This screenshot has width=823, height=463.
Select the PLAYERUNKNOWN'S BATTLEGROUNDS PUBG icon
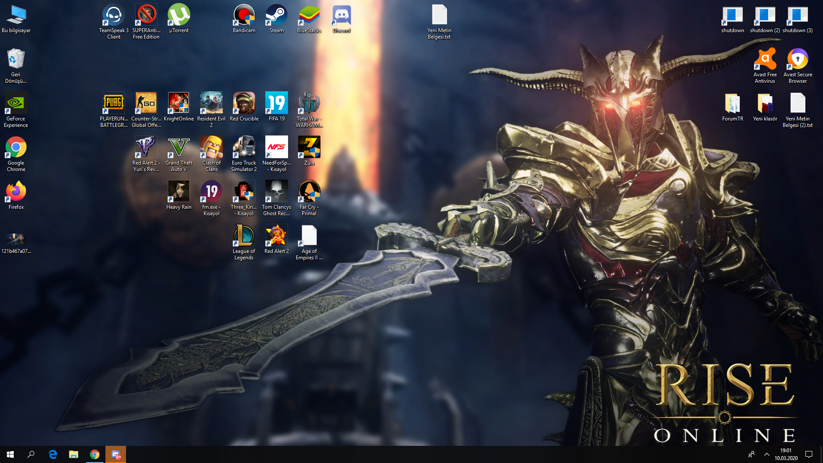pos(114,110)
